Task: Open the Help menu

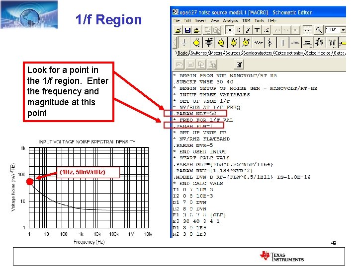Action: [x=272, y=20]
